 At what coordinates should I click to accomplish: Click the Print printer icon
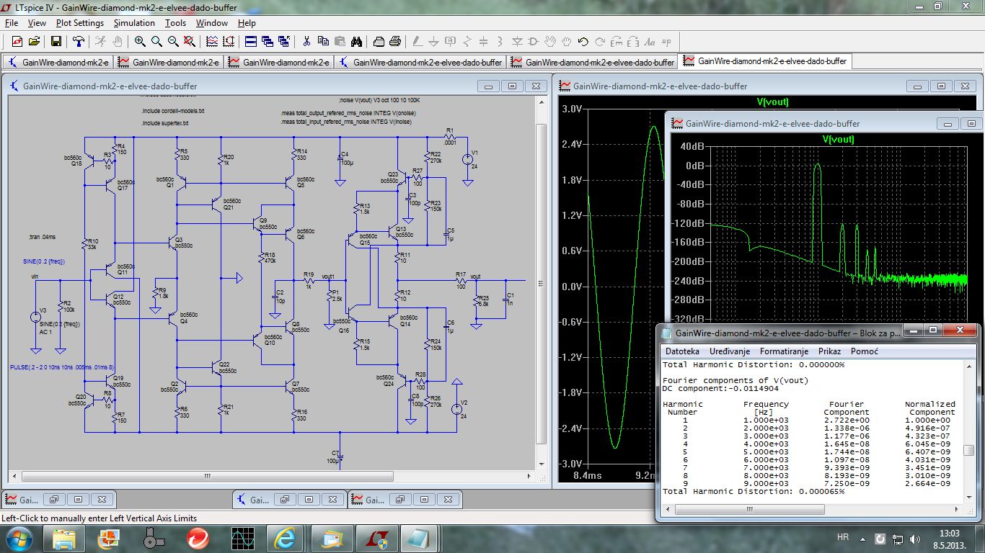395,42
